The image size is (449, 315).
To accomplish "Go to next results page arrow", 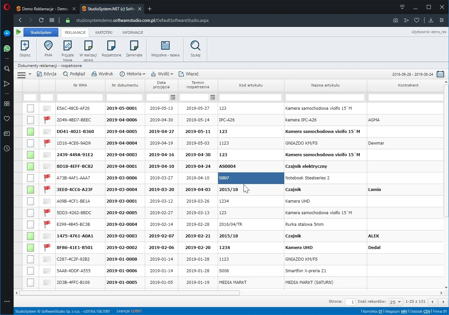I will click(x=443, y=302).
